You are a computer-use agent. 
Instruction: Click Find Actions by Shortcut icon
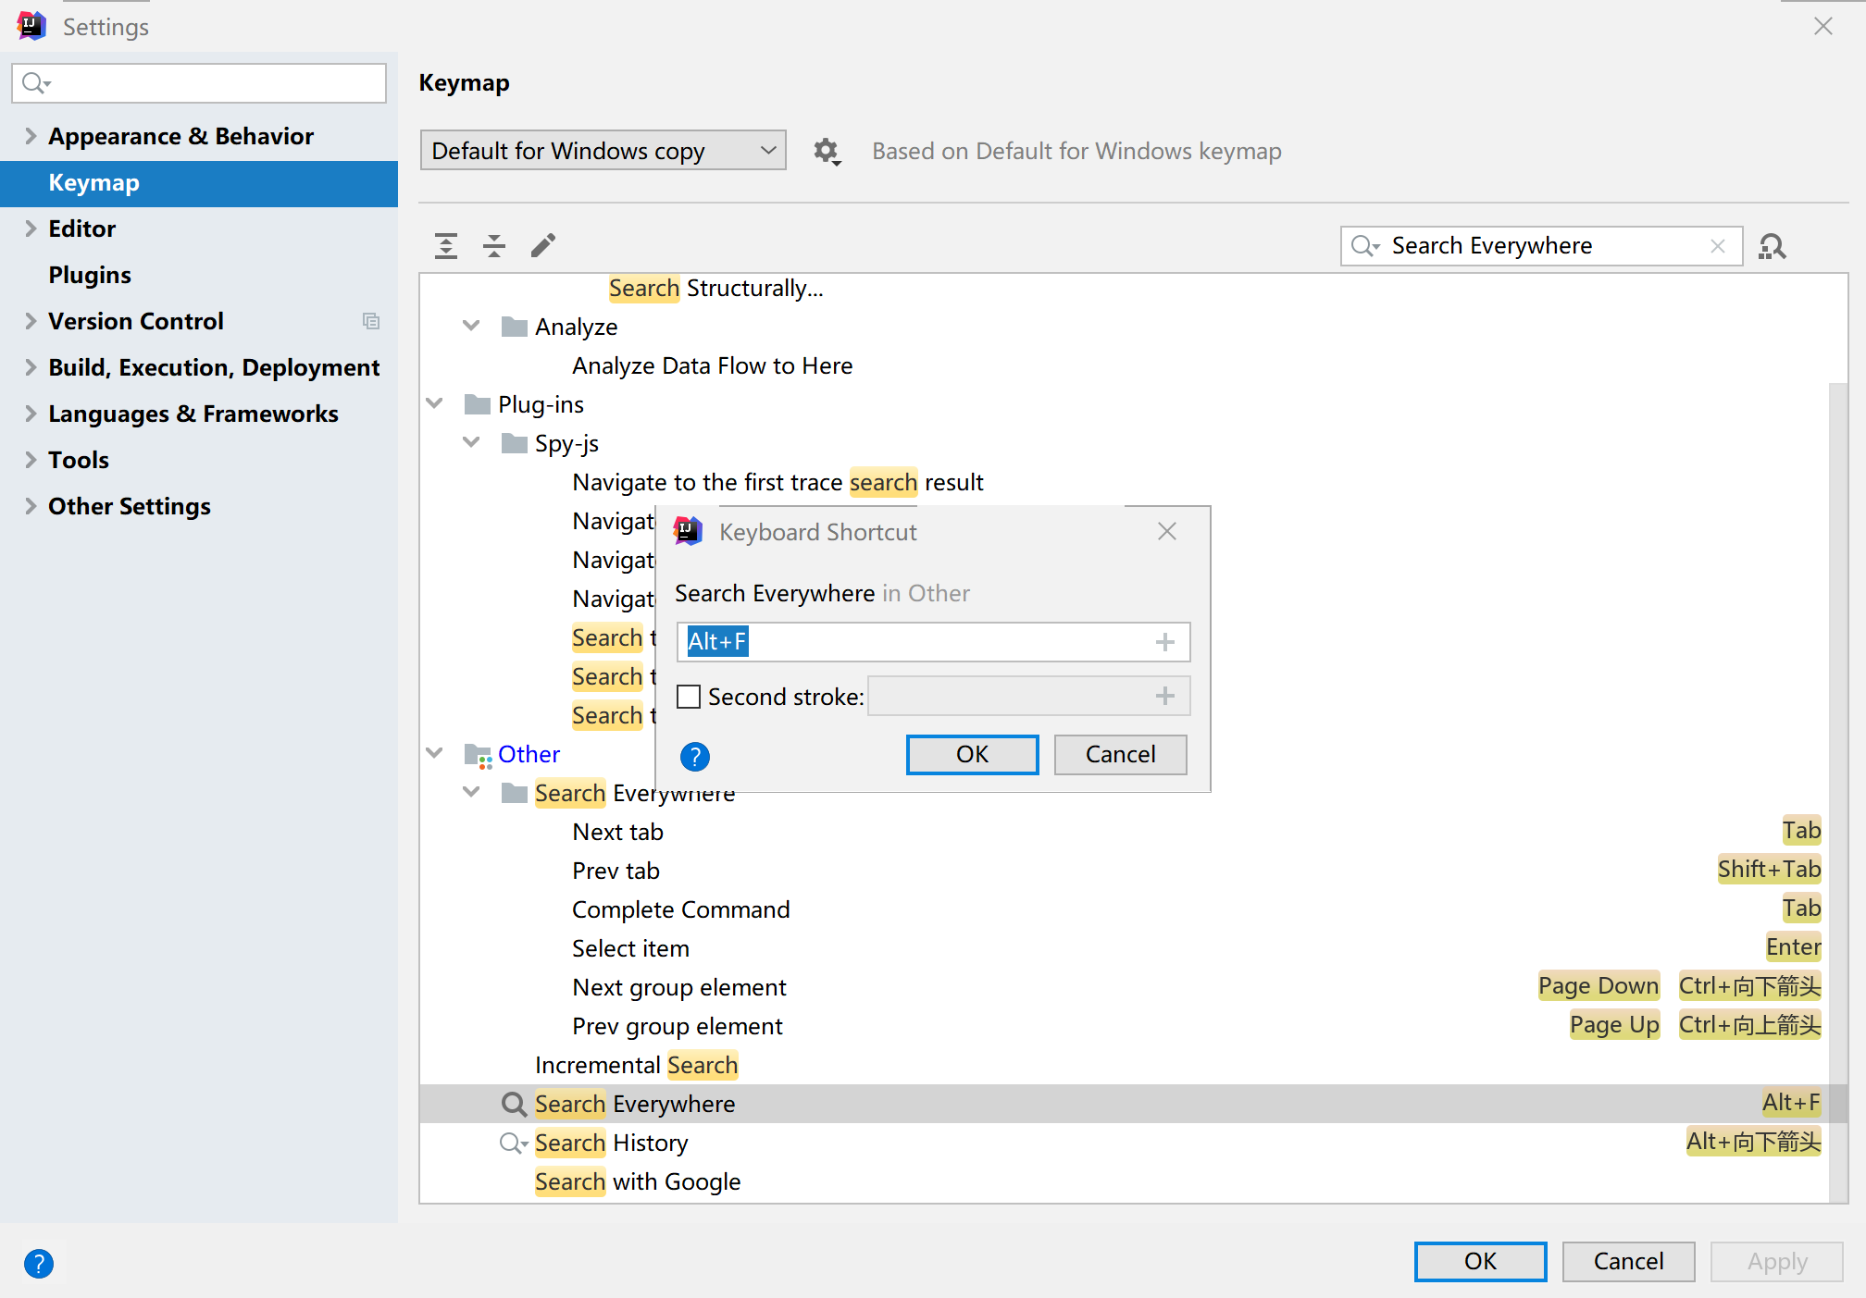(1772, 246)
